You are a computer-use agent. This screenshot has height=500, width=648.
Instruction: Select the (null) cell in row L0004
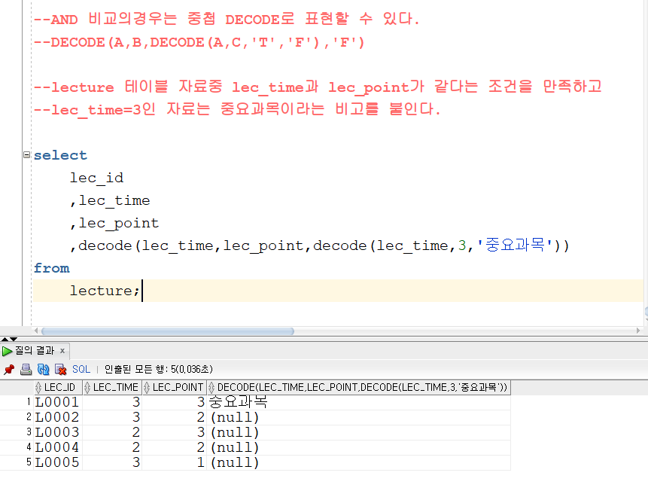click(358, 447)
